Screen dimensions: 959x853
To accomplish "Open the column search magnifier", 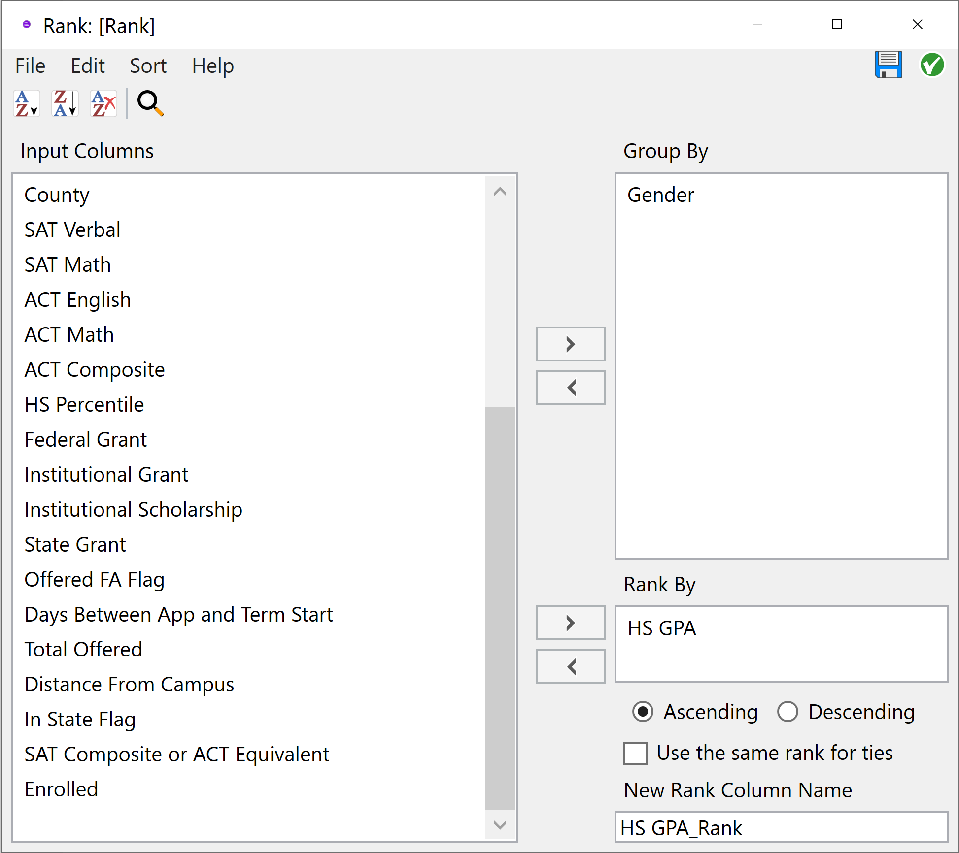I will 150,103.
